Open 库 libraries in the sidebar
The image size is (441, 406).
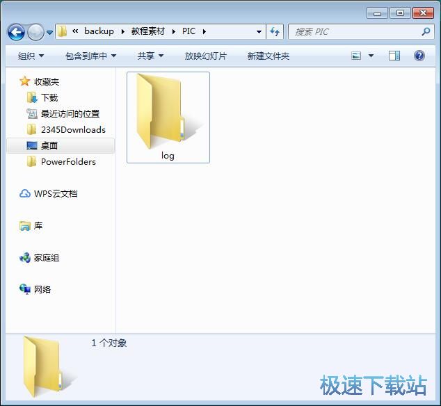point(38,226)
